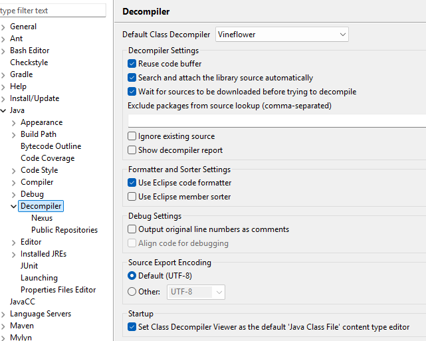Select the Other encoding radio button
Image resolution: width=426 pixels, height=341 pixels.
[132, 292]
